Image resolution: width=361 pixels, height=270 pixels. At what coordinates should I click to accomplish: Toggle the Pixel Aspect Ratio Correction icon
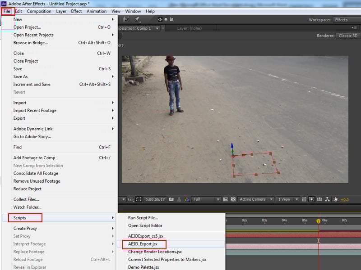(304, 199)
